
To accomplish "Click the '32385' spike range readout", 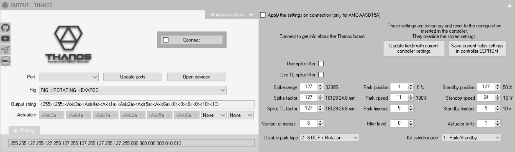I will tap(331, 88).
